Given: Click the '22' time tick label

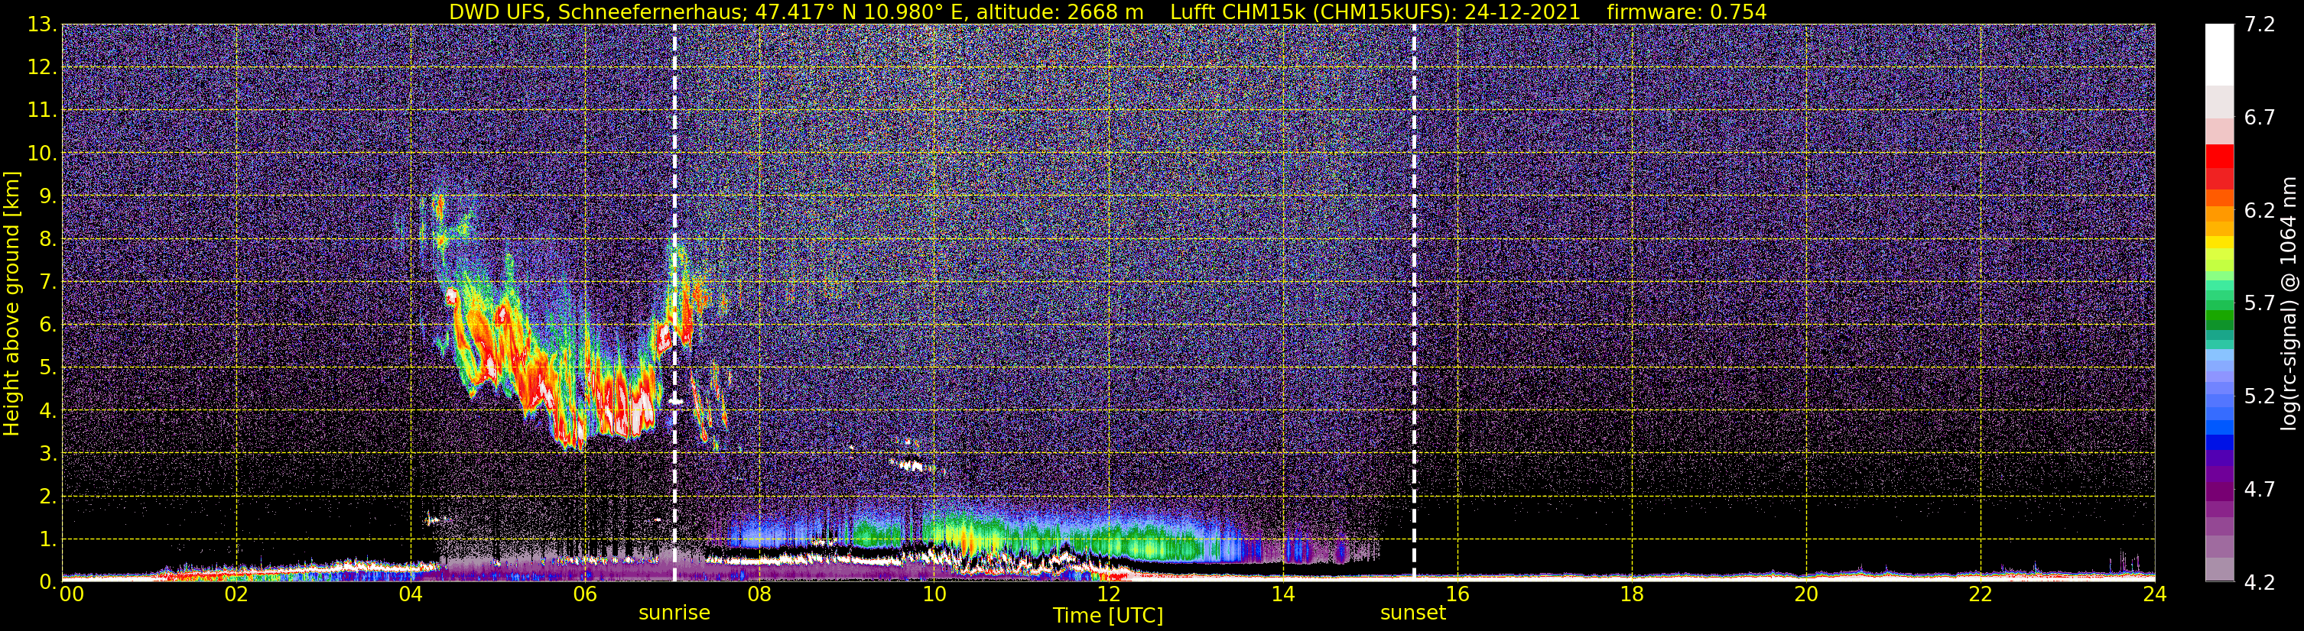Looking at the screenshot, I should click(x=1981, y=594).
